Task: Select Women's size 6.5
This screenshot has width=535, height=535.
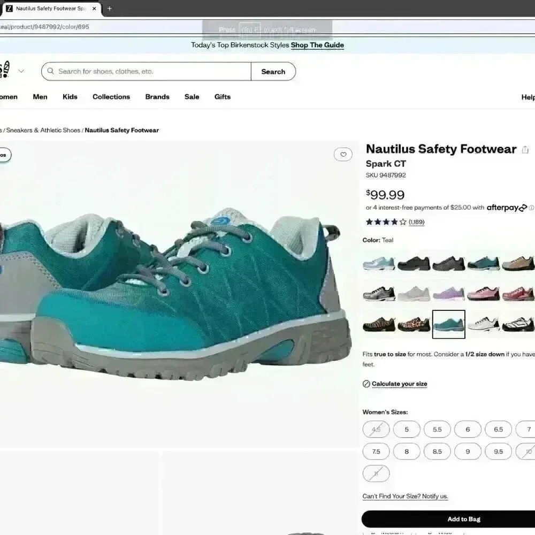Action: coord(498,429)
